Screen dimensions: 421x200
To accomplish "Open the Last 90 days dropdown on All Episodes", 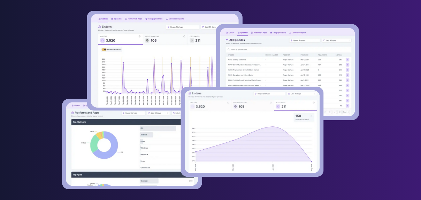I will [337, 40].
